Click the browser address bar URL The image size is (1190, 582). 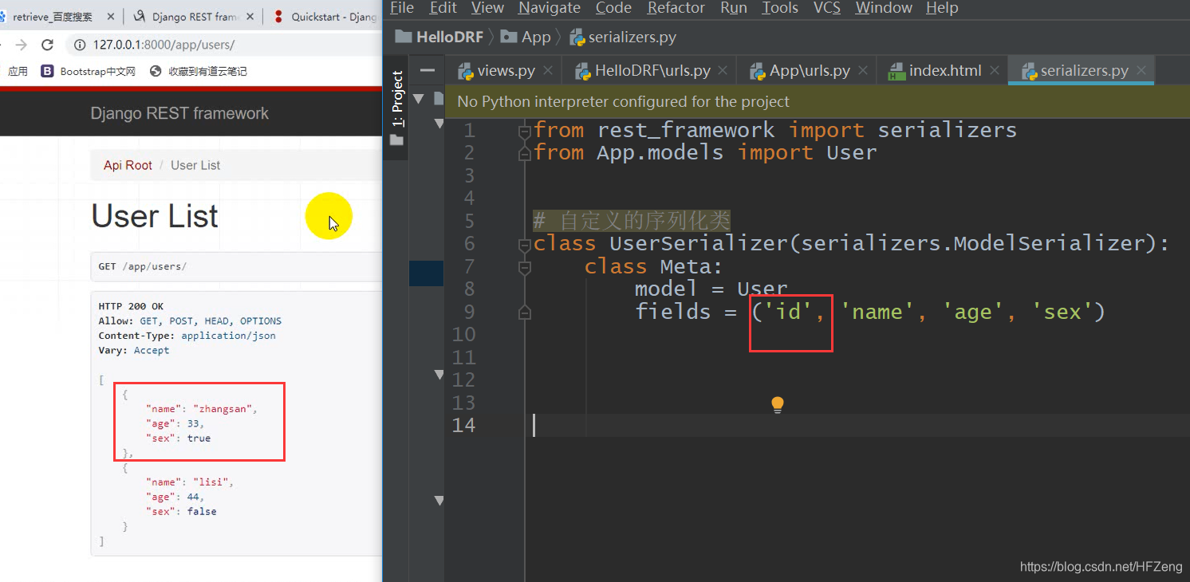(x=164, y=45)
